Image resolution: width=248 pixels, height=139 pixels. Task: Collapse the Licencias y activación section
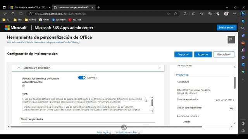pyautogui.click(x=19, y=68)
